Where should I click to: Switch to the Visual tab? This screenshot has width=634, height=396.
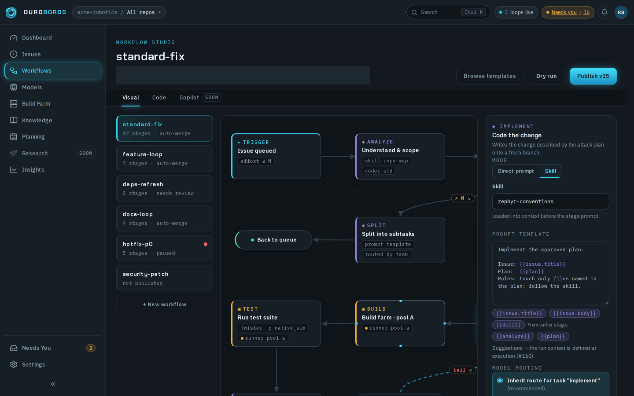click(x=131, y=98)
